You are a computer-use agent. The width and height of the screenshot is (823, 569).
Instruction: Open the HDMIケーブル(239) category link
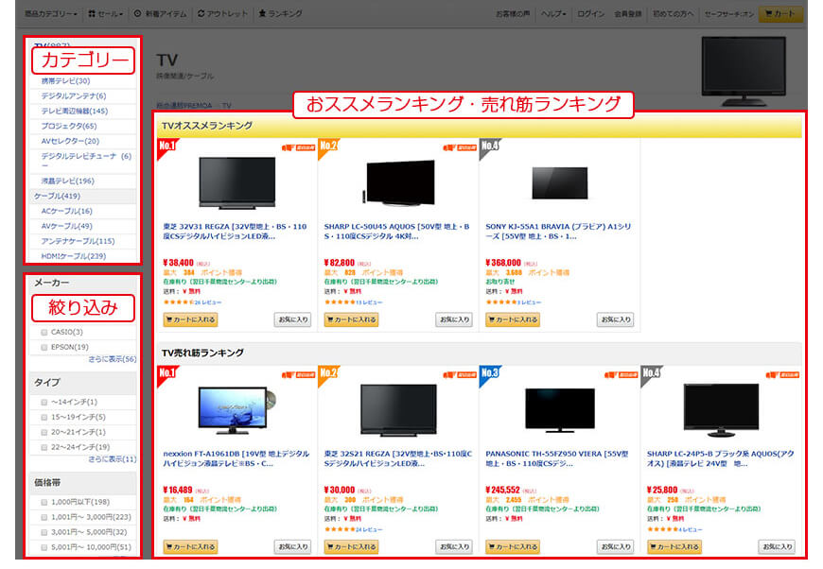pos(73,256)
